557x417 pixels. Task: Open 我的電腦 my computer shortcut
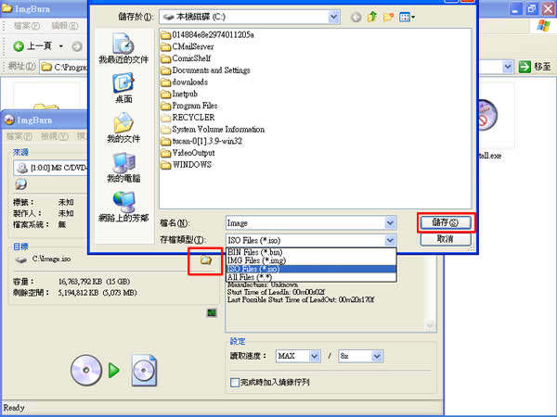click(x=123, y=168)
